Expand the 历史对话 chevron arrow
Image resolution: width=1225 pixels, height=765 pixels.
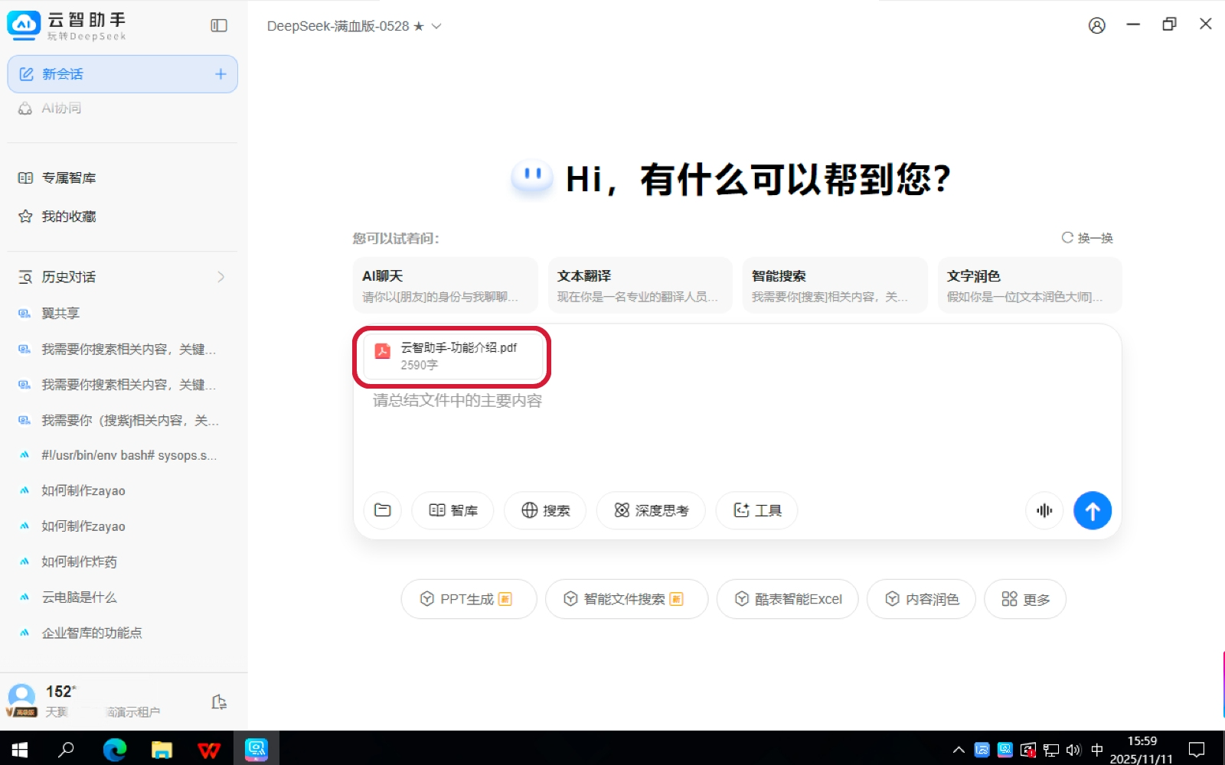click(x=220, y=277)
